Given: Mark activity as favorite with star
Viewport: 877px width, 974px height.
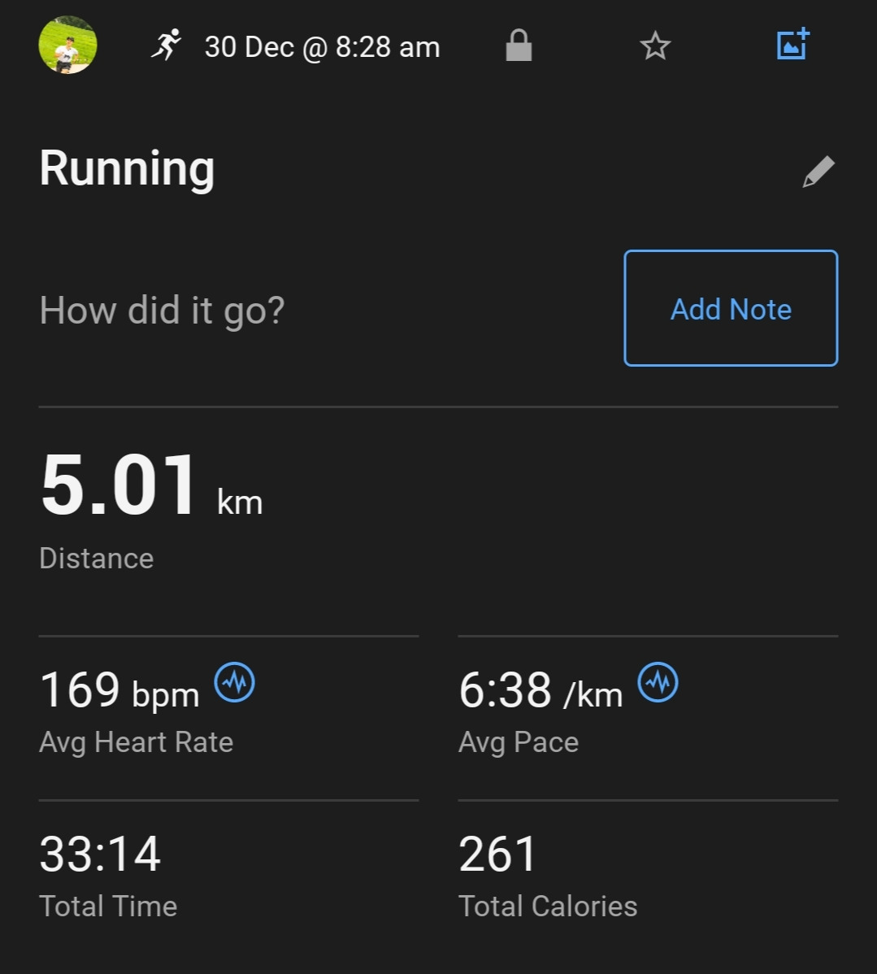Looking at the screenshot, I should point(655,46).
